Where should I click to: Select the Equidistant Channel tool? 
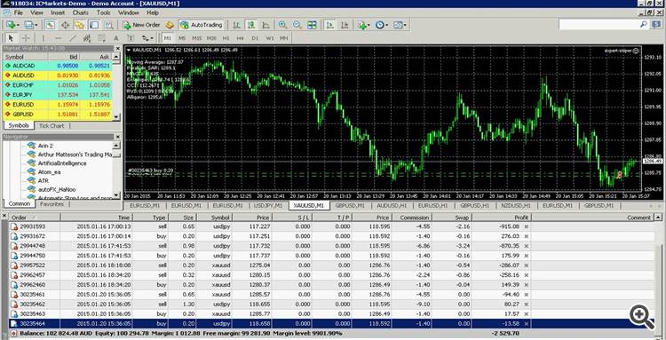click(x=87, y=38)
